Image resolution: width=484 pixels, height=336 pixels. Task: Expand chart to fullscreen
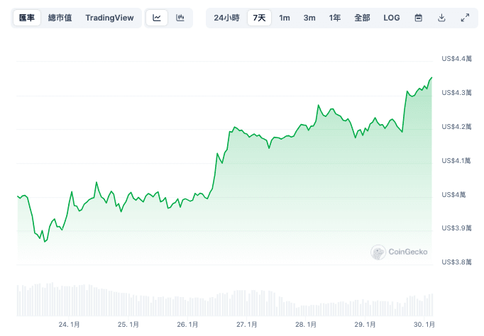[465, 18]
